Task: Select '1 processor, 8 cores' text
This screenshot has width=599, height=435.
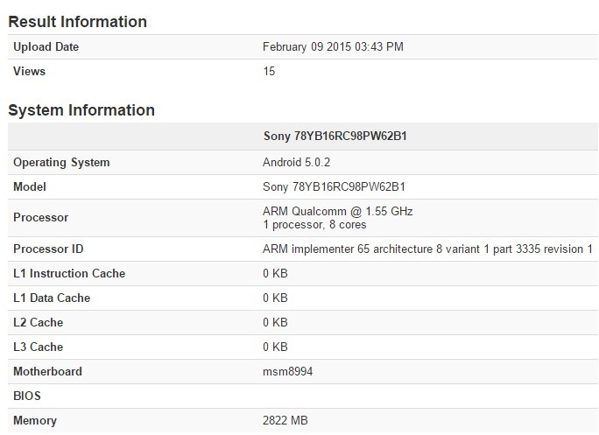Action: [x=314, y=225]
